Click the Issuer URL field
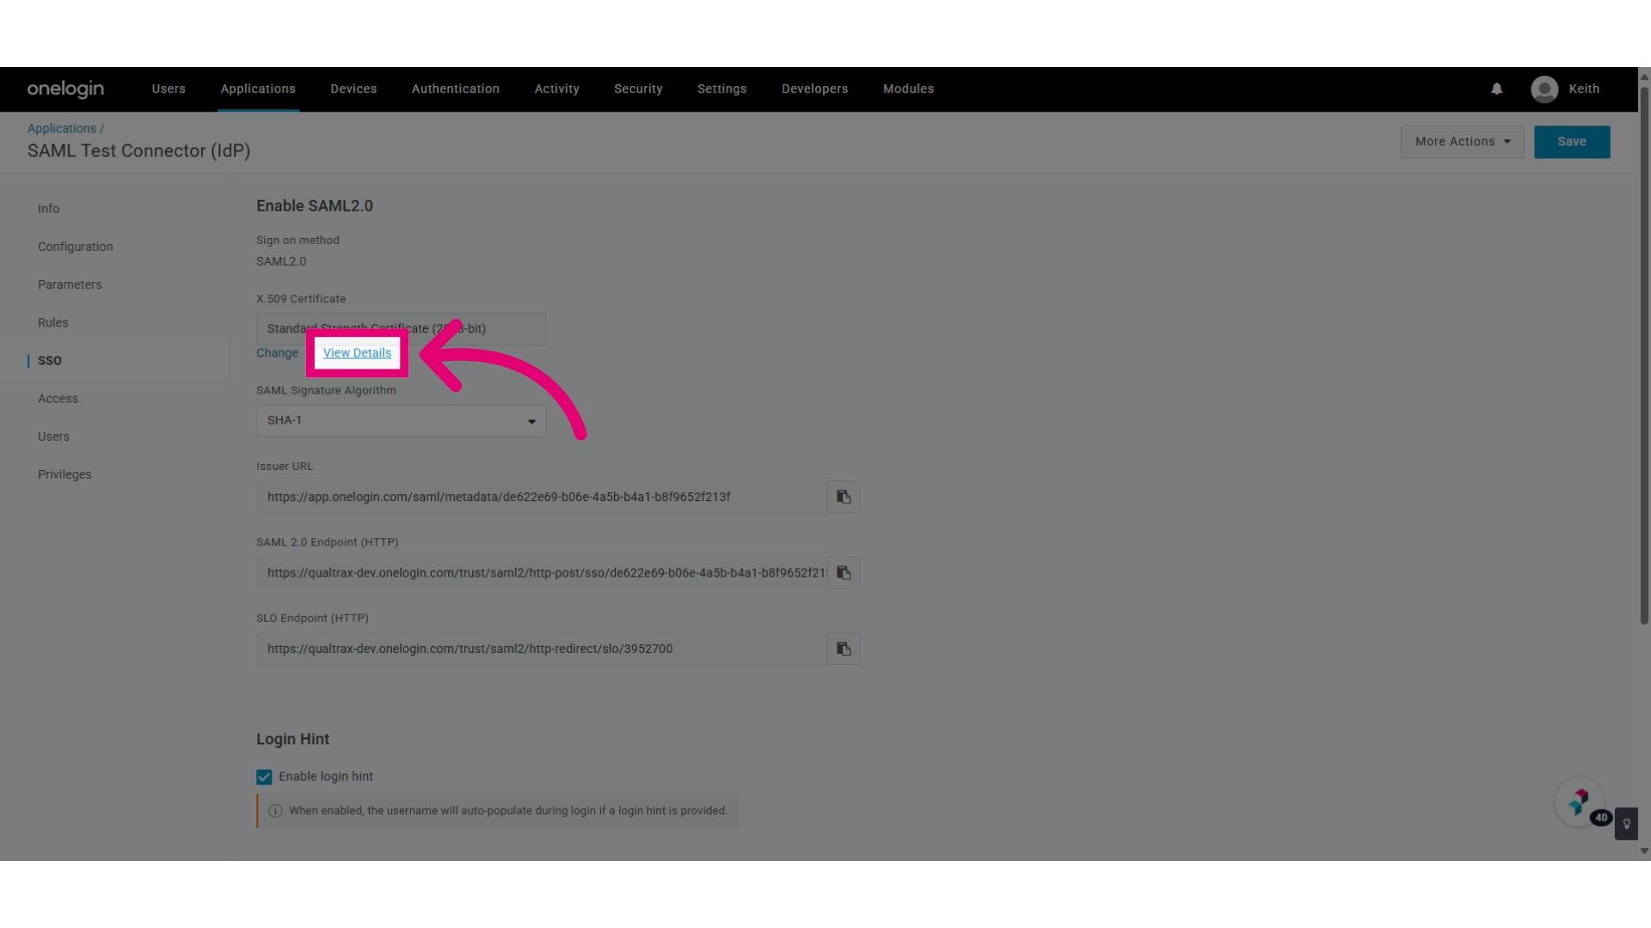This screenshot has height=928, width=1651. (x=542, y=497)
